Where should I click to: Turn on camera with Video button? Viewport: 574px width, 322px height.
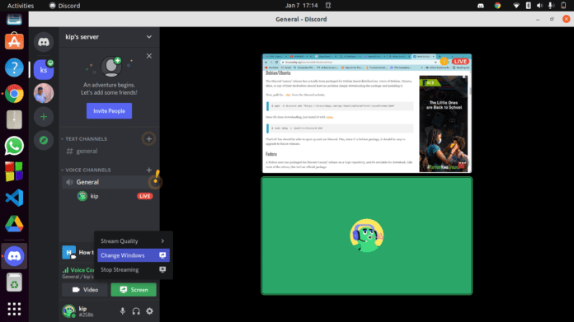(85, 290)
